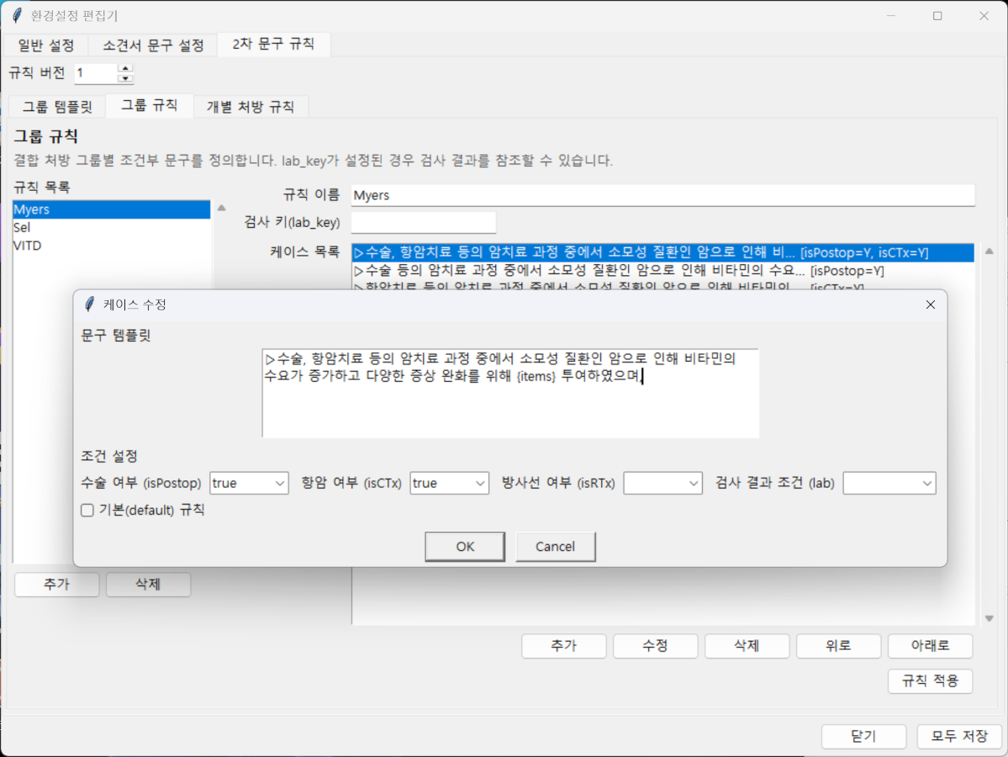
Task: Enable the 기본(default) 규칙 checkbox
Action: coord(87,510)
